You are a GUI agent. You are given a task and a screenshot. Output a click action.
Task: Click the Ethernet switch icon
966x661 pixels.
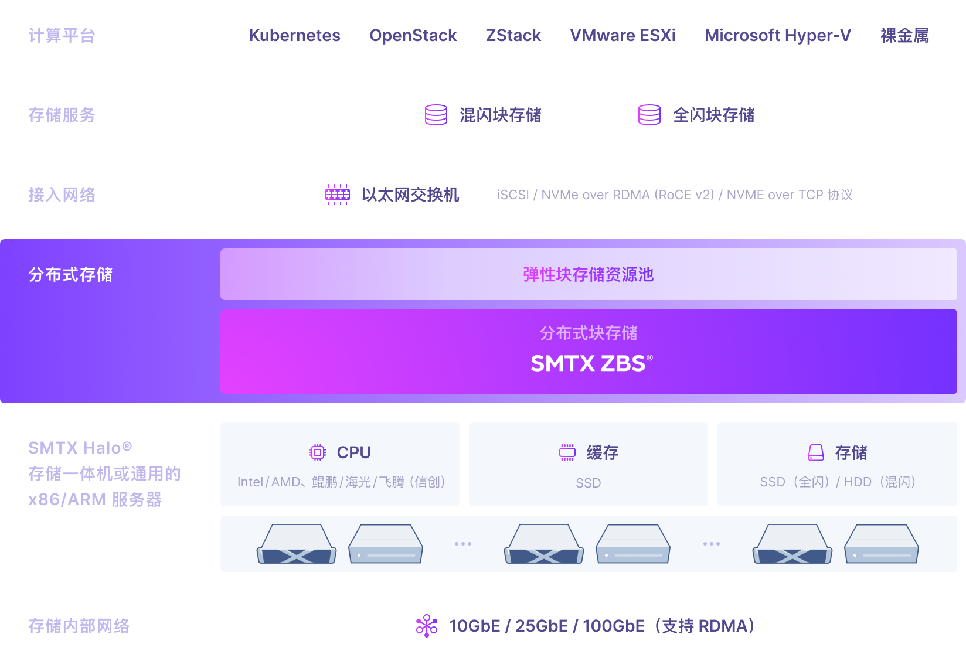click(x=338, y=195)
